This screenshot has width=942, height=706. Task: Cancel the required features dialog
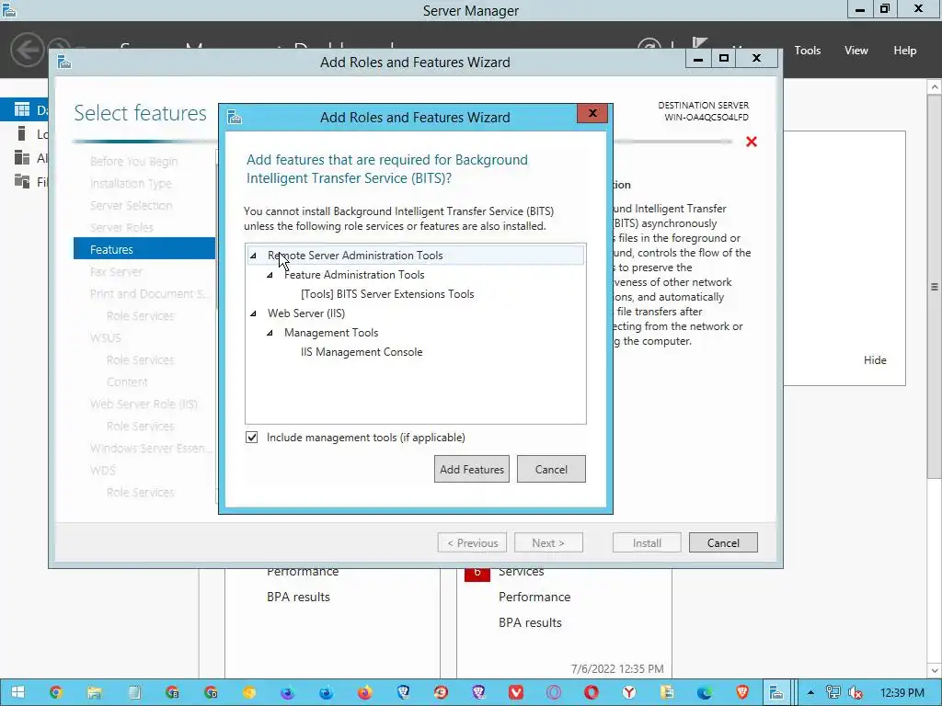pyautogui.click(x=551, y=469)
